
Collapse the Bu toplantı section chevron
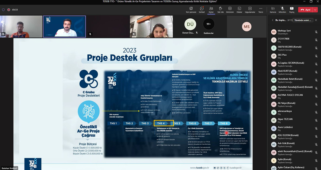pos(273,20)
